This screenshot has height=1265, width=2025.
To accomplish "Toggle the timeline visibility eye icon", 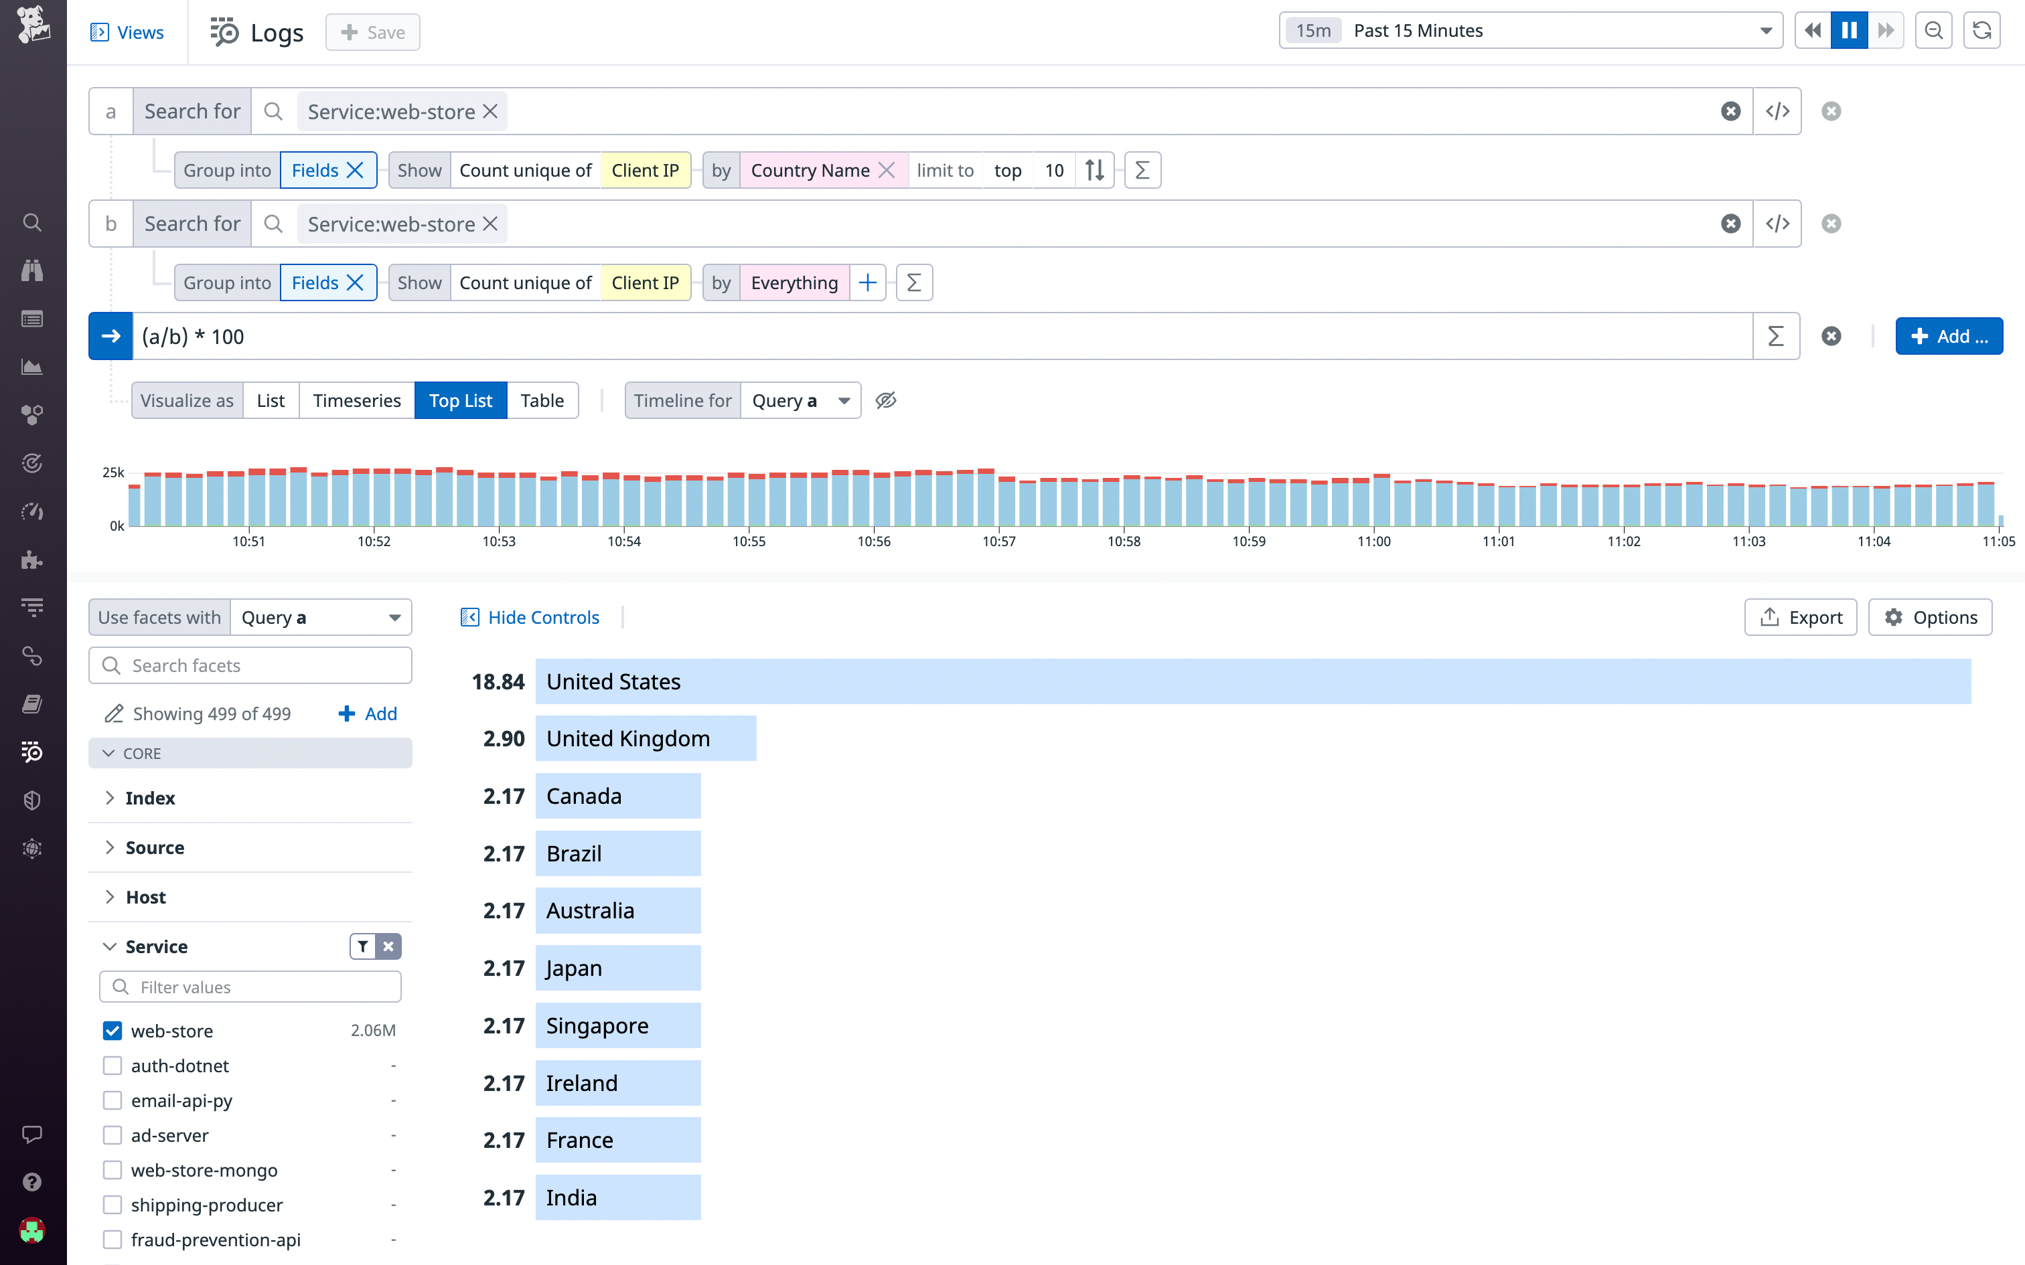I will 885,400.
